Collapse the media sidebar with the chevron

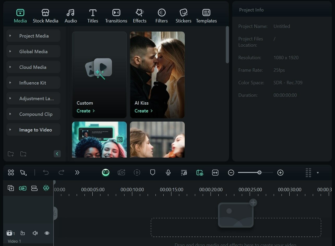tap(57, 154)
